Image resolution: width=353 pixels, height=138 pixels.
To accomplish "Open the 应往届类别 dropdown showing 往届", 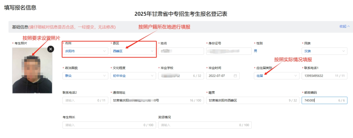I will 276,76.
